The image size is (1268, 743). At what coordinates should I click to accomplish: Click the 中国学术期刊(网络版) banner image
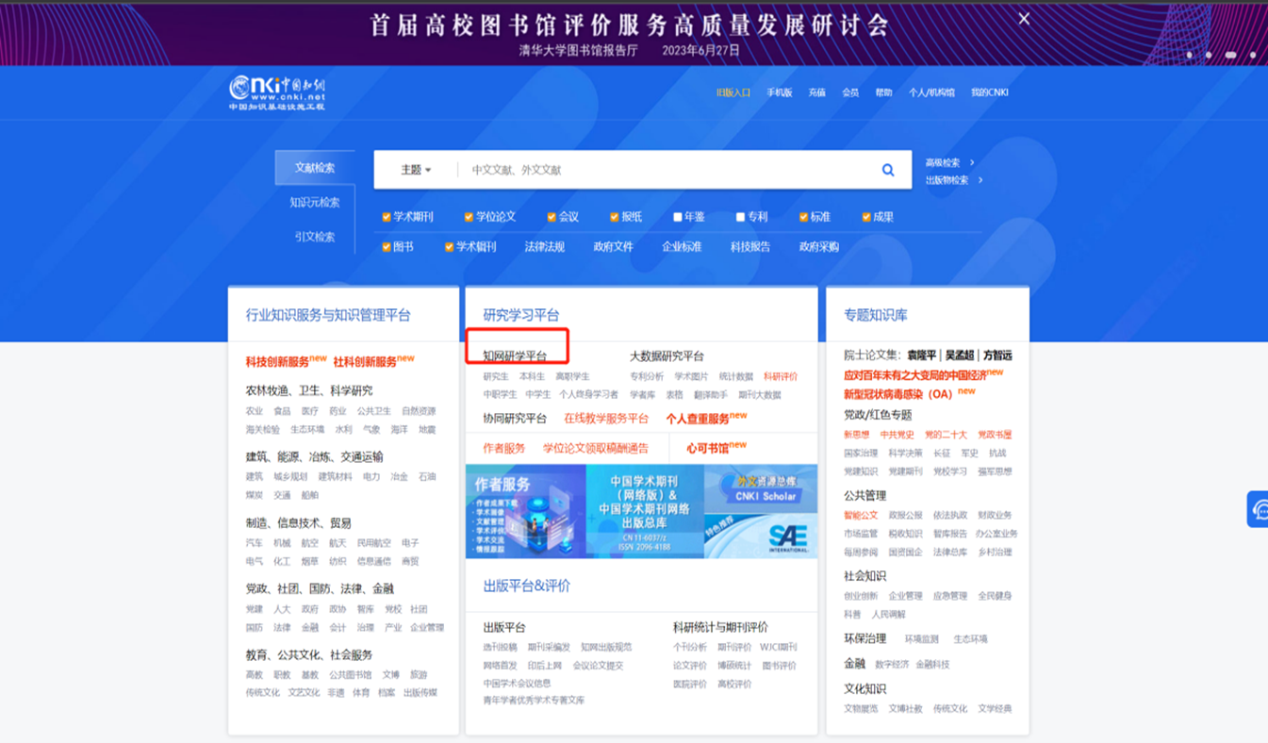(645, 511)
